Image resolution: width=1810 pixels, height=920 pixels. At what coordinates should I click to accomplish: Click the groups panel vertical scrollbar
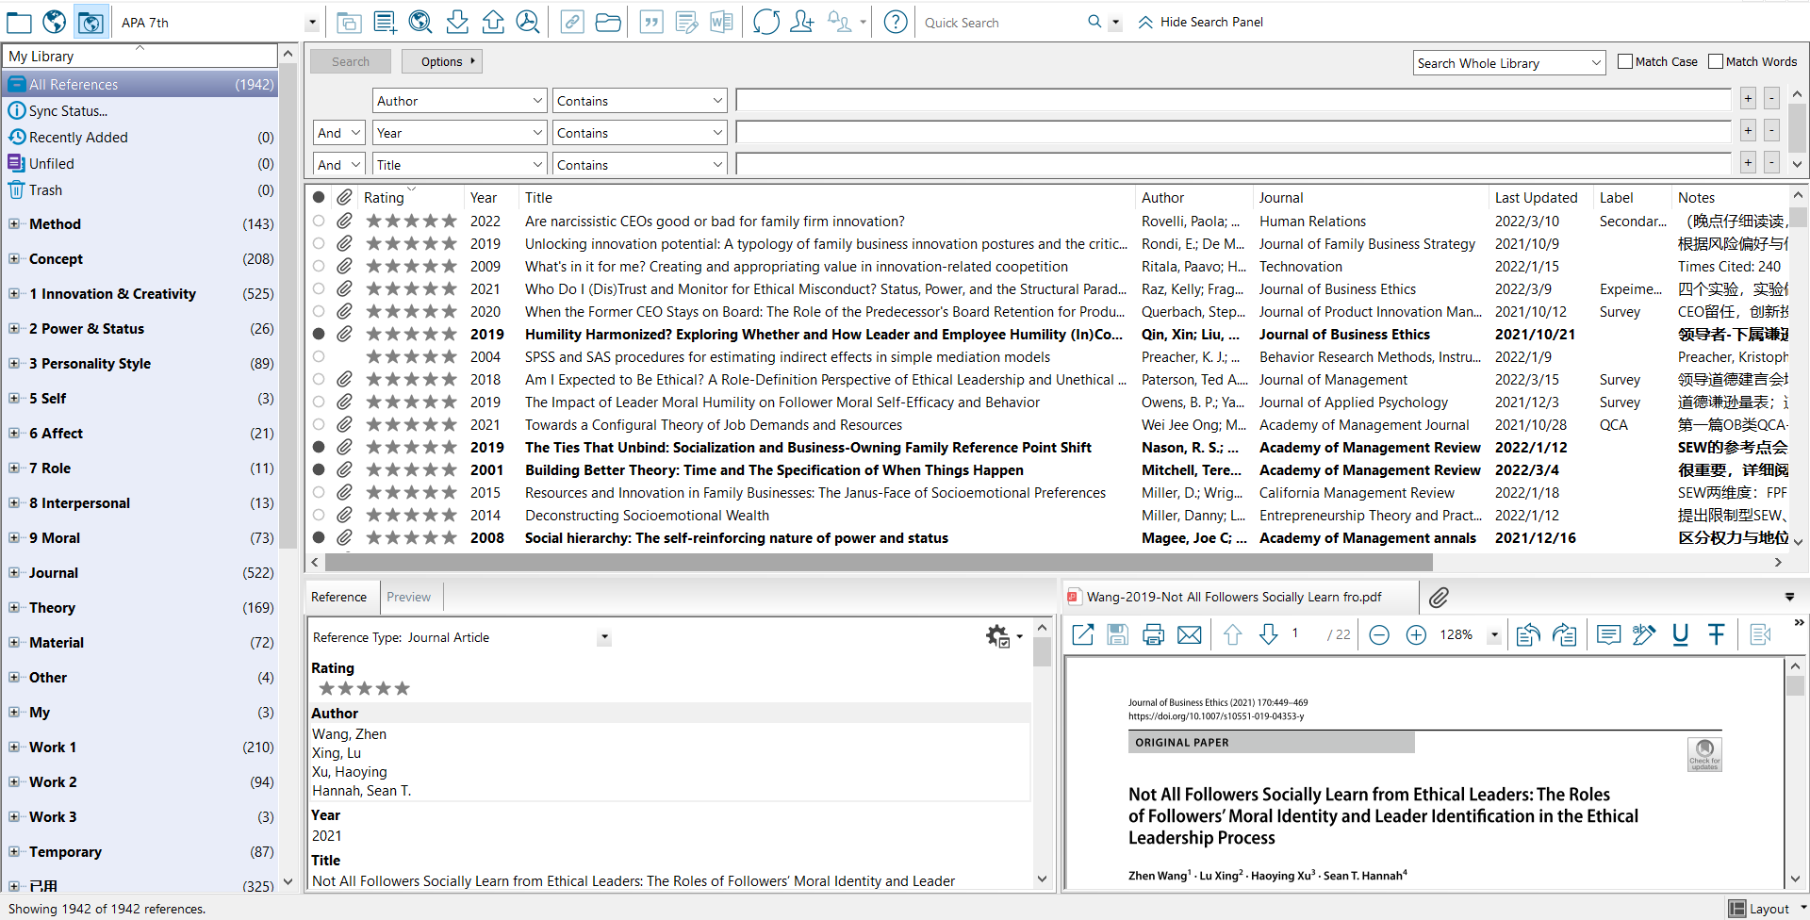click(x=288, y=306)
